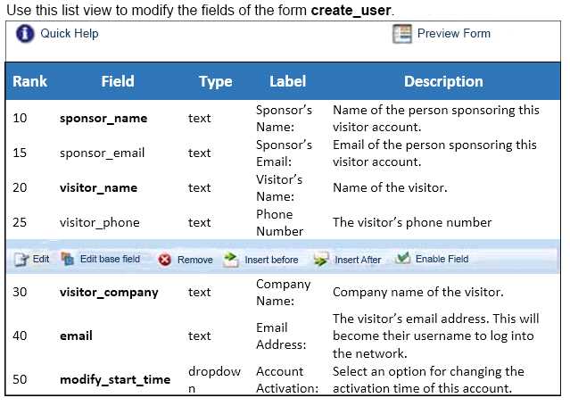Click the Description column header

(442, 81)
